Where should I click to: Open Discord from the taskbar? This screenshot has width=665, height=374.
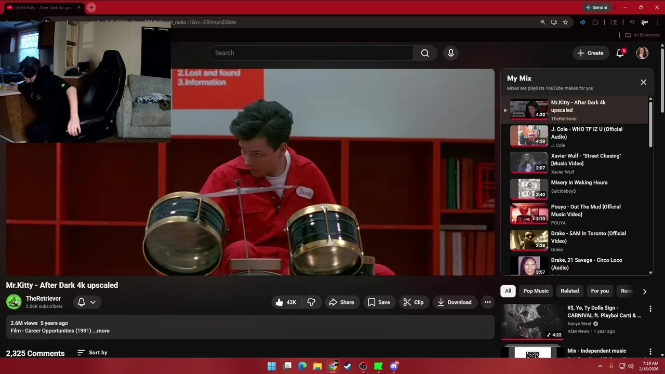tap(394, 366)
